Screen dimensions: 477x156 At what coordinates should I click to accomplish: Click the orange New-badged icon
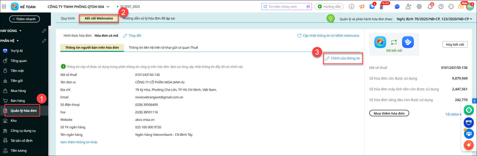461,6
